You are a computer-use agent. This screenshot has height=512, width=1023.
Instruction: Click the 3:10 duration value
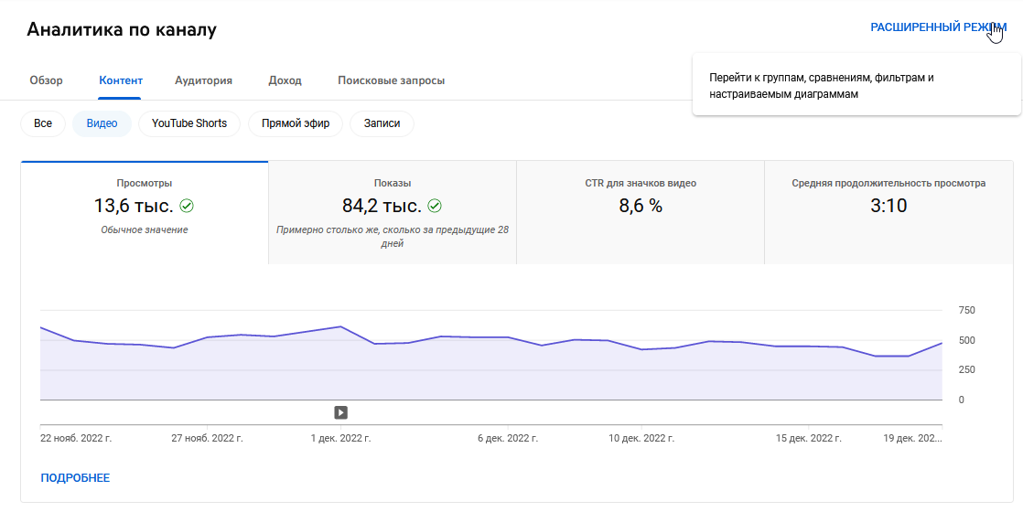[888, 206]
